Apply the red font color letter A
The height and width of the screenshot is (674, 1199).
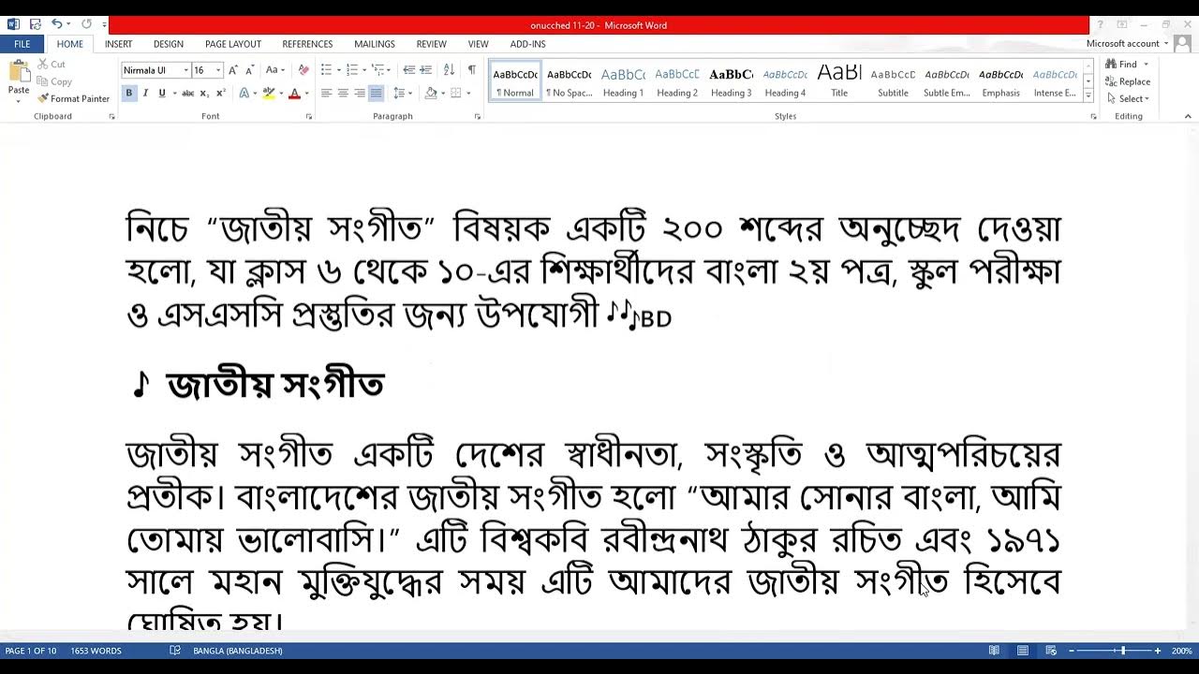[294, 93]
